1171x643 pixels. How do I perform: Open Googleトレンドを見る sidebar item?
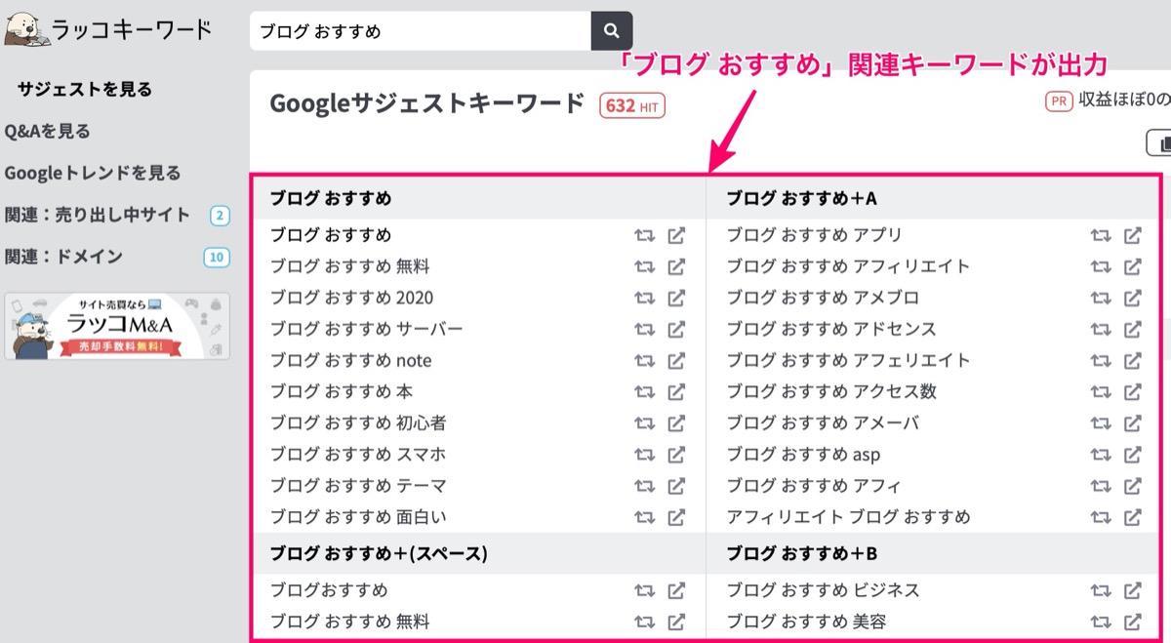pyautogui.click(x=93, y=173)
